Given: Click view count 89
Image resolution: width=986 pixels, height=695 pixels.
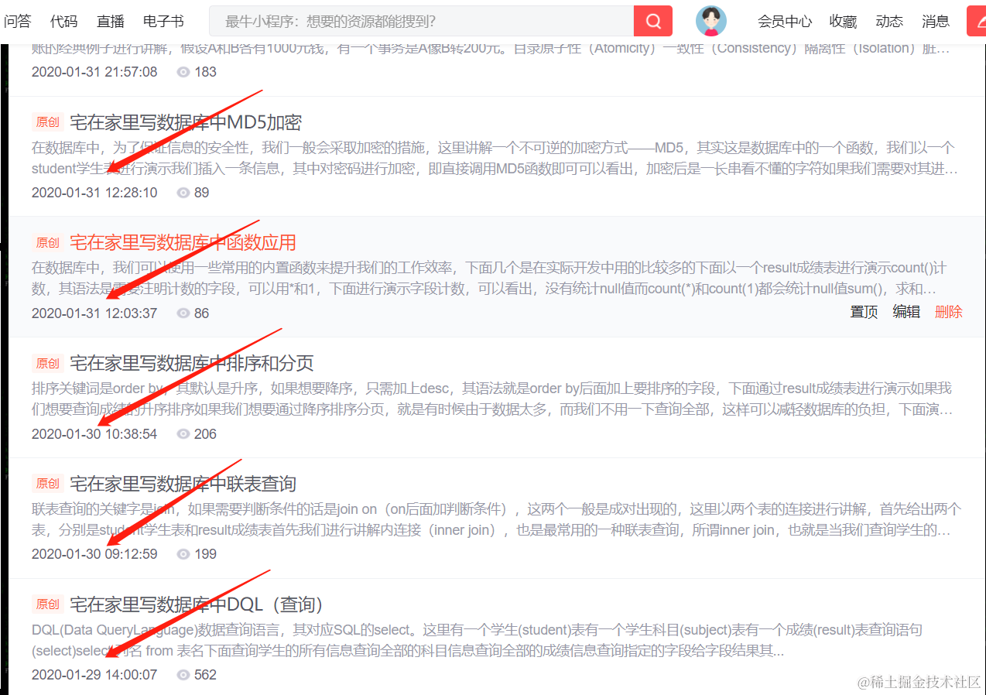Looking at the screenshot, I should [x=201, y=193].
